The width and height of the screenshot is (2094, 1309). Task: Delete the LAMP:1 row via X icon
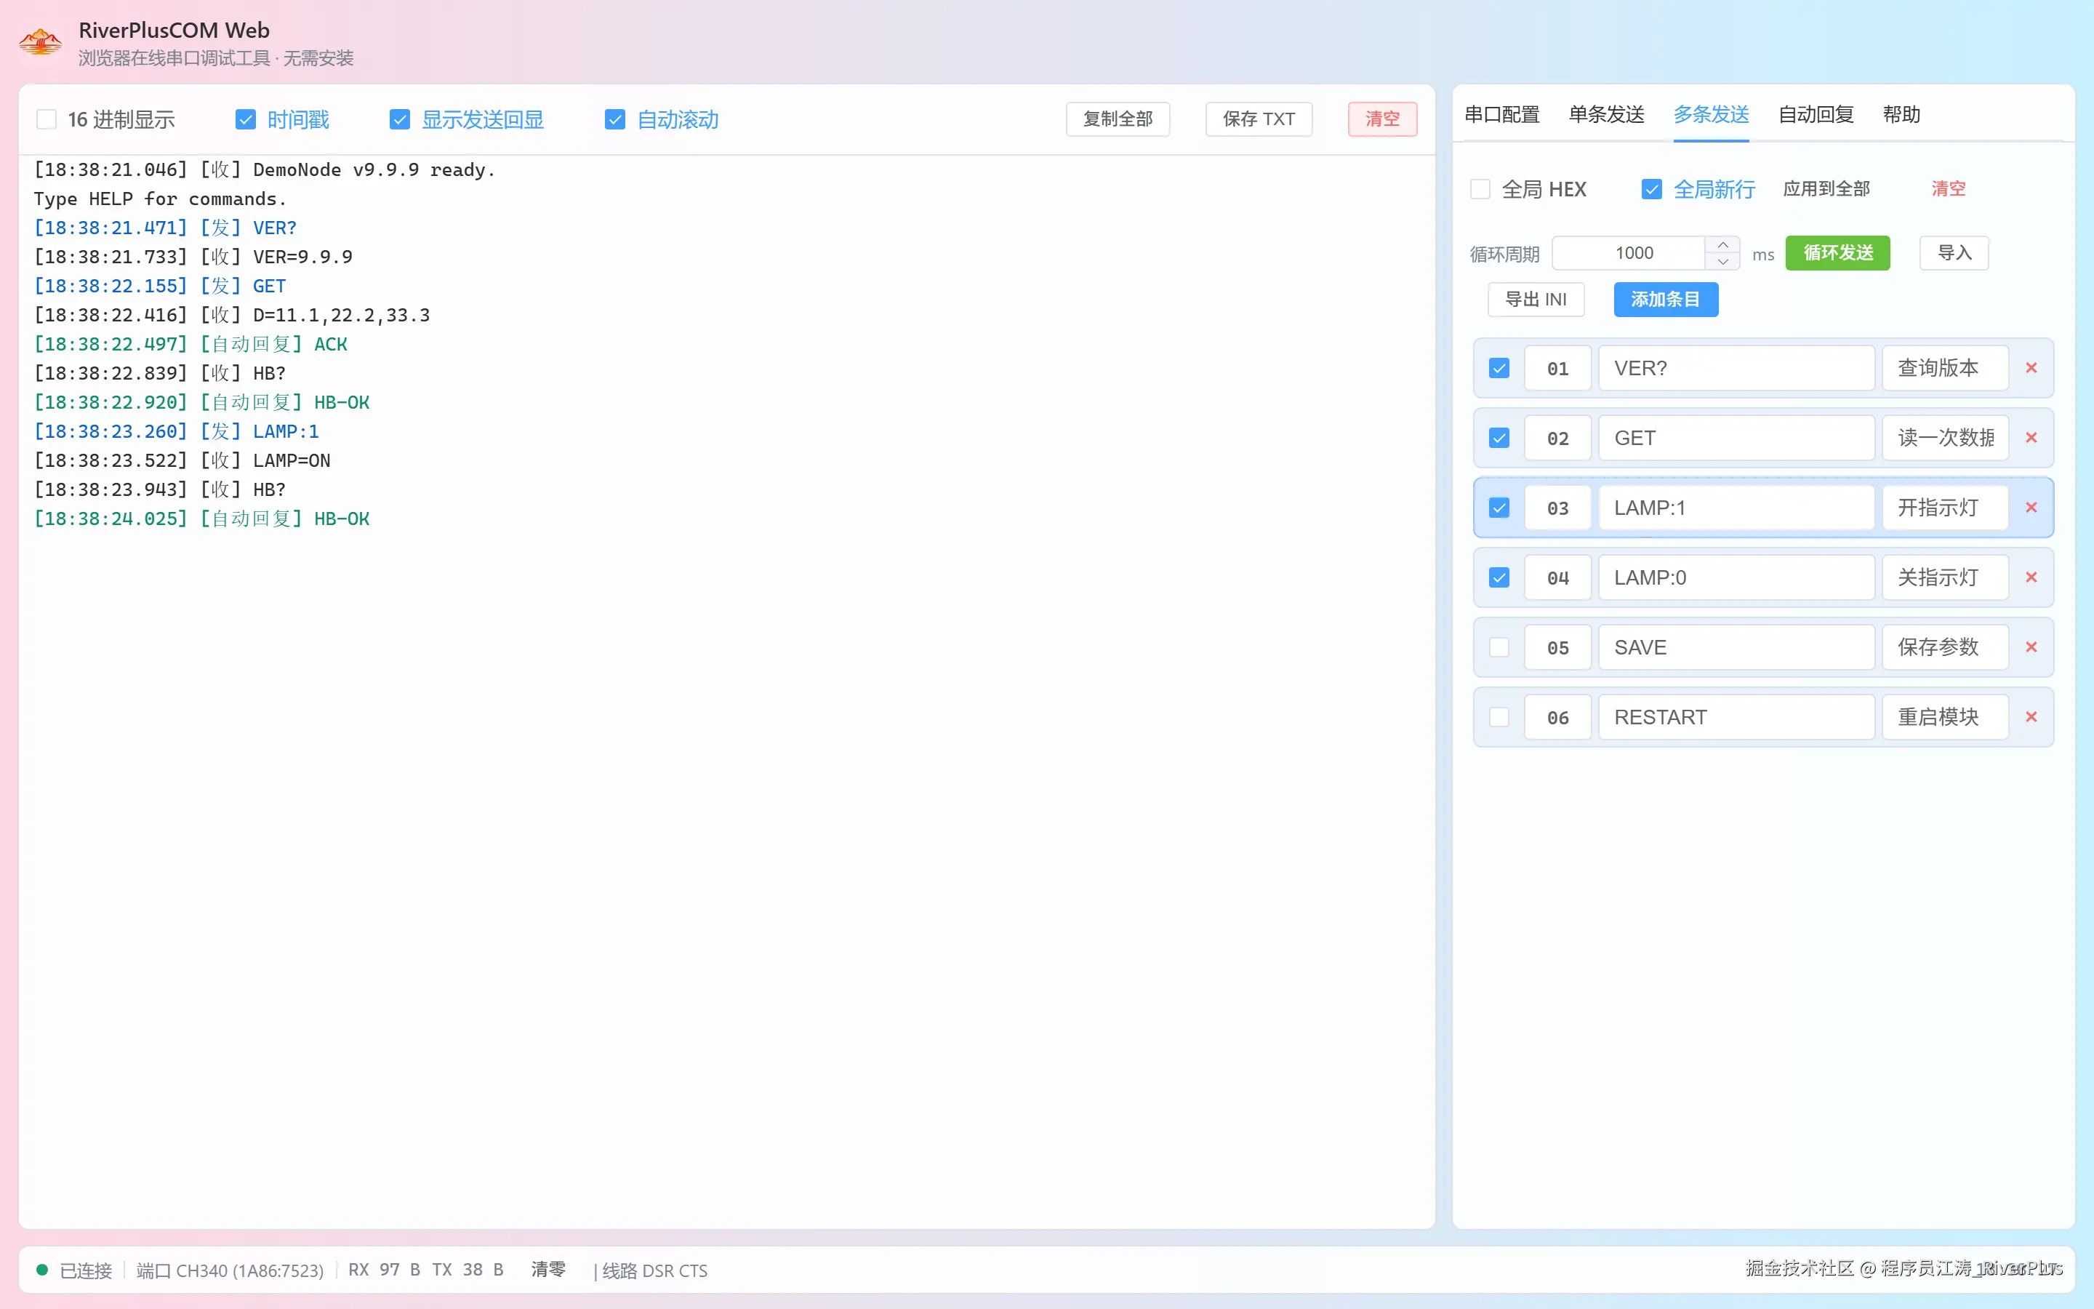point(2031,508)
